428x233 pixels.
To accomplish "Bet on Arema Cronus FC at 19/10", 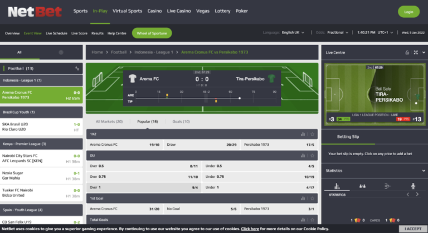I will [x=124, y=145].
